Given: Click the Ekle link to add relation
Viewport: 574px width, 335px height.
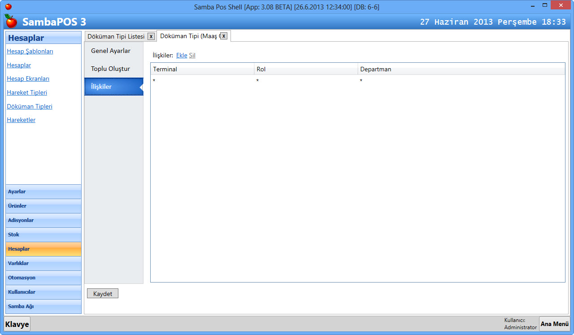Looking at the screenshot, I should click(182, 56).
